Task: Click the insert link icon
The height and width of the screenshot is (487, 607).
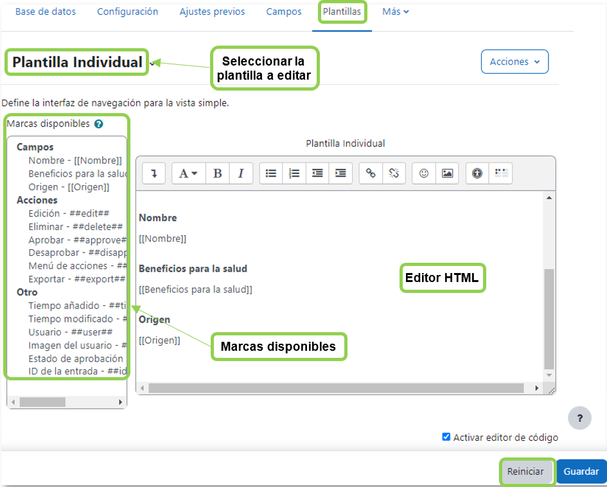Action: 371,173
